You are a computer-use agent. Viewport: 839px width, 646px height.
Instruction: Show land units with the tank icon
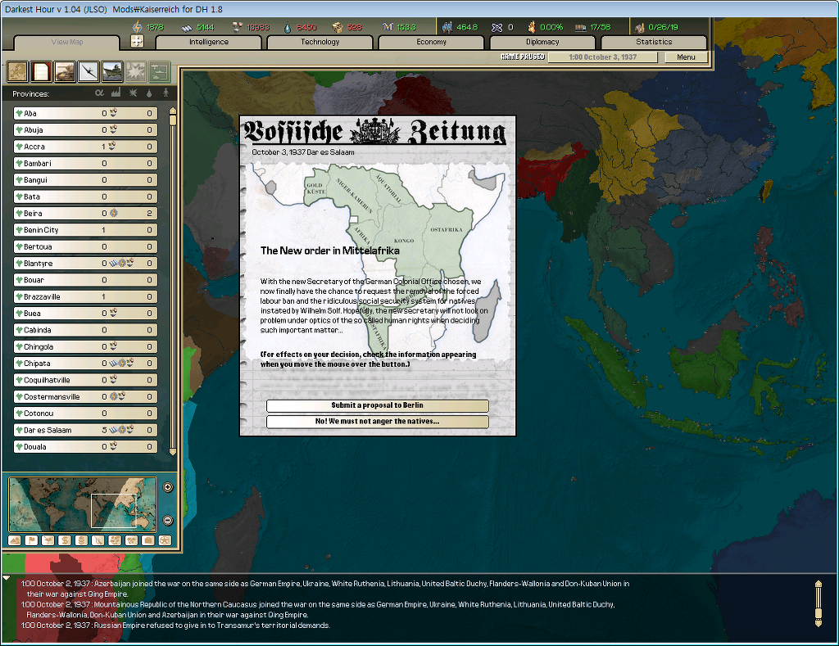[x=65, y=72]
